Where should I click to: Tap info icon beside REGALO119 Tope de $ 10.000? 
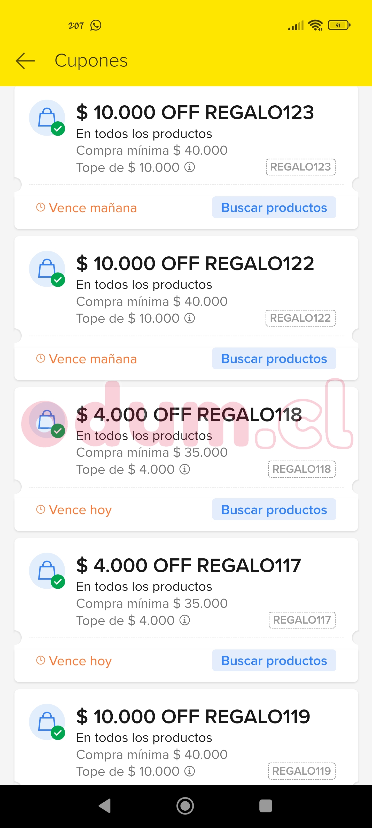coord(190,771)
